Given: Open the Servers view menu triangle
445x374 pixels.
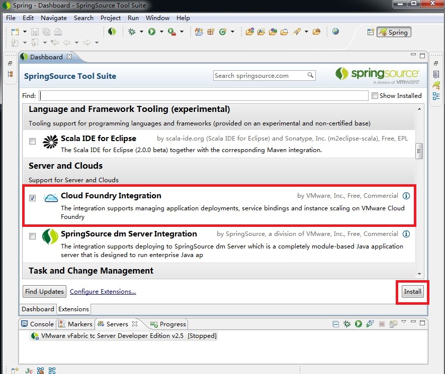Looking at the screenshot, I should tap(404, 322).
